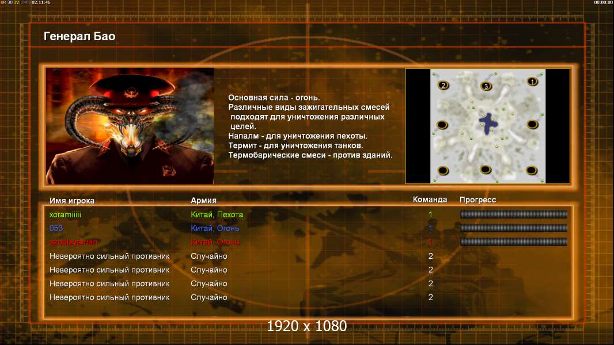Select start position 1 on the minimap
Image resolution: width=614 pixels, height=345 pixels.
[x=532, y=81]
